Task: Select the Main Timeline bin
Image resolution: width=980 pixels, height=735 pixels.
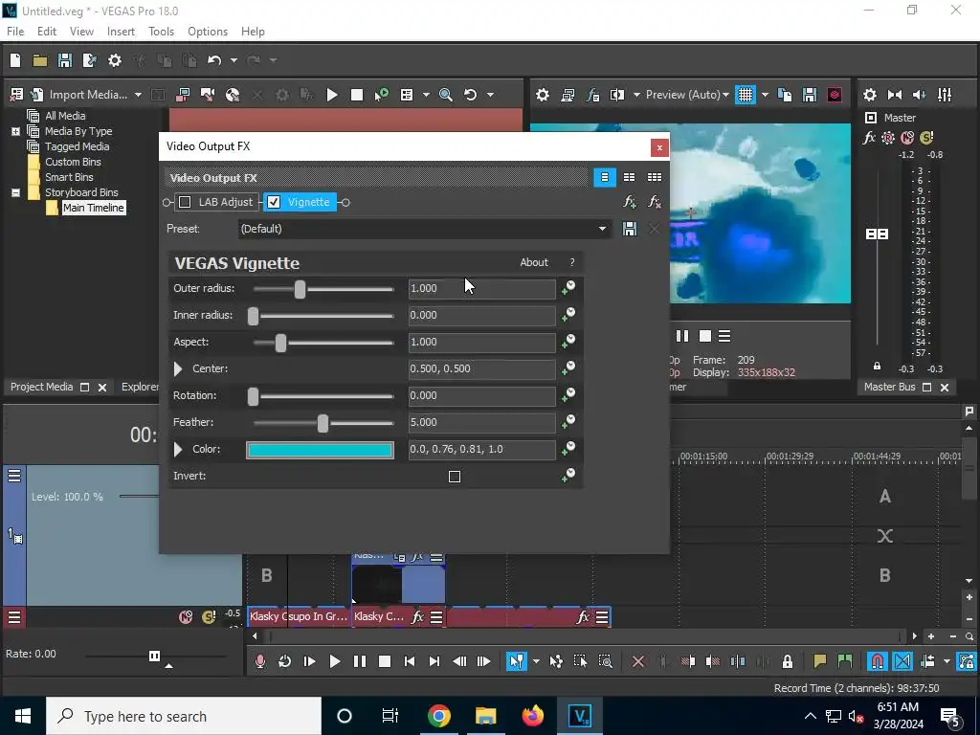Action: (93, 208)
